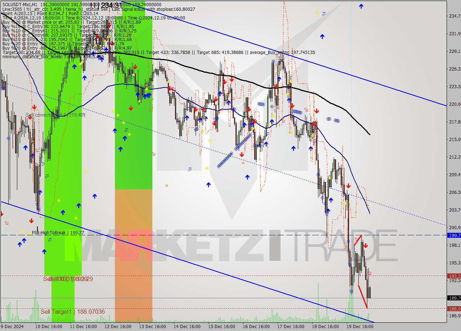461x331 pixels.
Task: Click the 14 Dec 16:00 time label
Action: [x=187, y=327]
